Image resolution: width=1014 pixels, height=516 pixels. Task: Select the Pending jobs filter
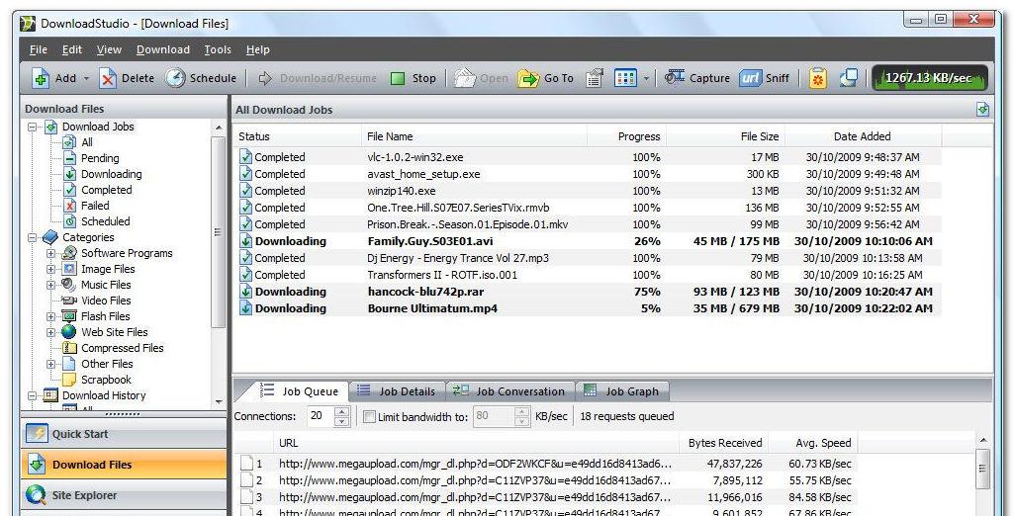coord(100,158)
